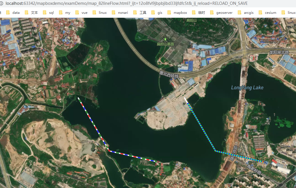This screenshot has height=188, width=296.
Task: Click the LongYang Lake label on the map
Action: [247, 88]
